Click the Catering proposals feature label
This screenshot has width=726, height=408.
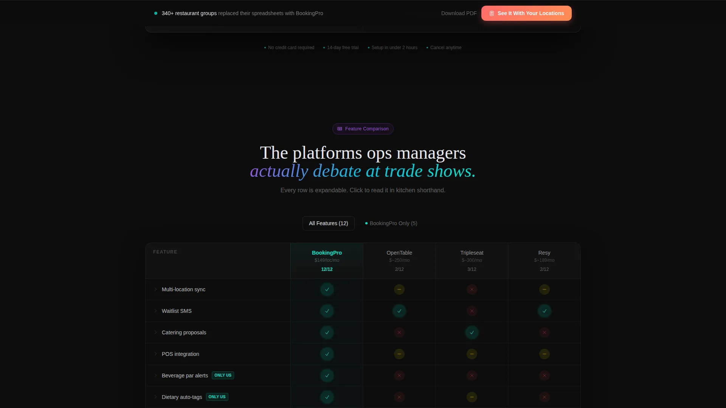coord(184,332)
